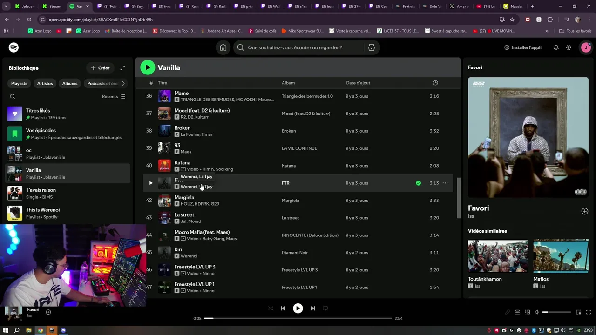Open the Vanilla playlist in library
Screen dimensions: 596x335
click(68, 174)
